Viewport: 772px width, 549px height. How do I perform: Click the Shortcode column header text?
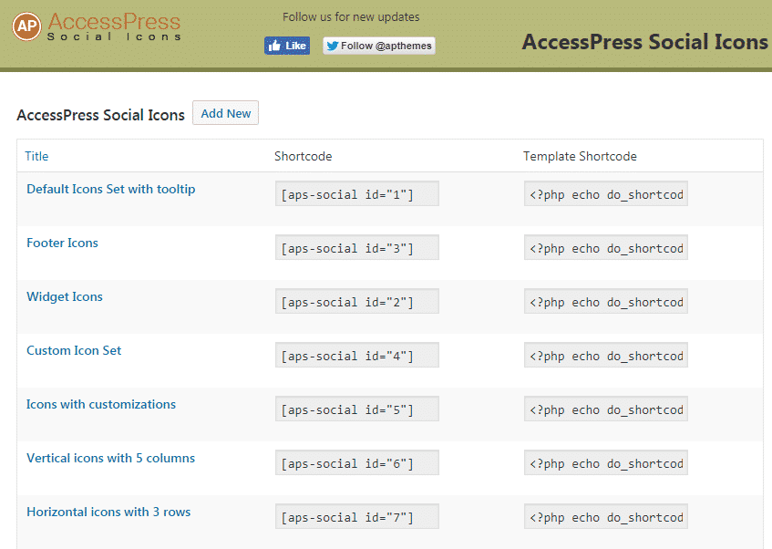tap(303, 156)
